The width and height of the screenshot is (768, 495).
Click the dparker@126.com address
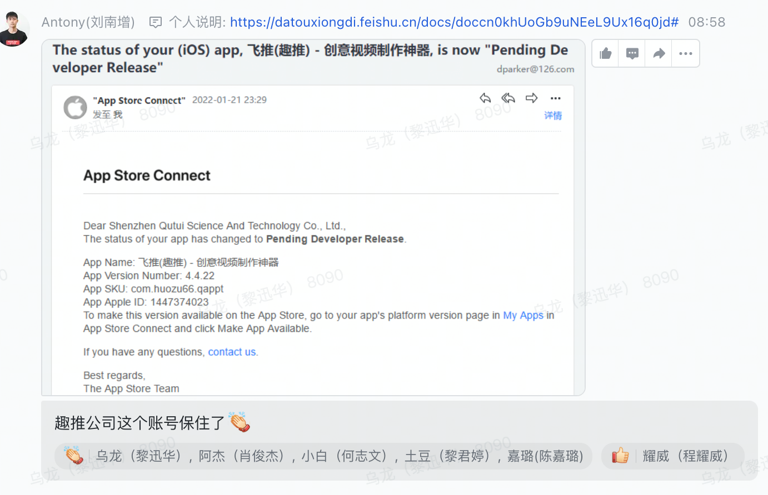point(535,69)
